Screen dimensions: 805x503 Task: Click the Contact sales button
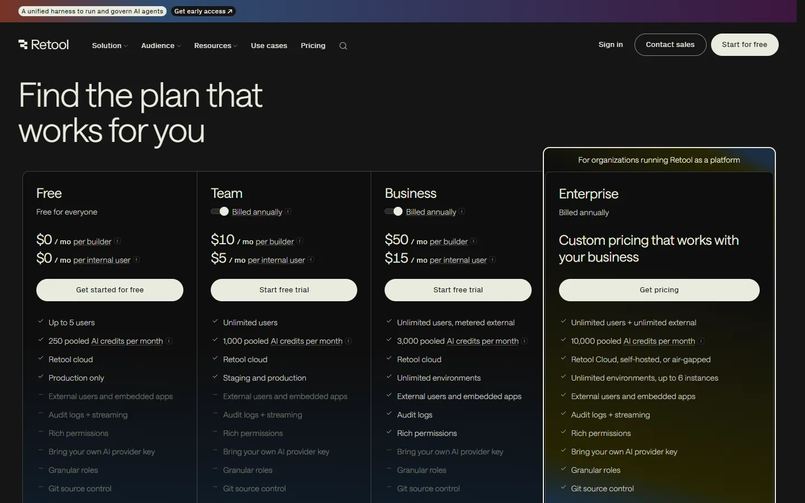[x=670, y=45]
